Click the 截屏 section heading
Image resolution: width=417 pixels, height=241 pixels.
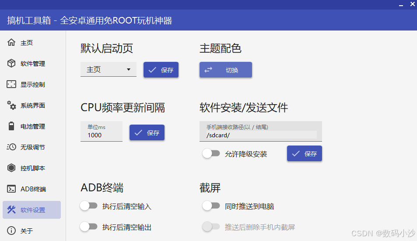pyautogui.click(x=210, y=187)
